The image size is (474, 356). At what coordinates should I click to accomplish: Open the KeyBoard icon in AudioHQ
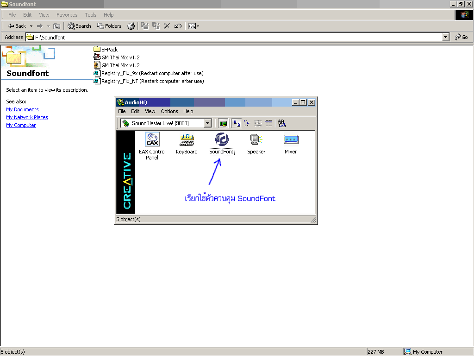pos(187,144)
